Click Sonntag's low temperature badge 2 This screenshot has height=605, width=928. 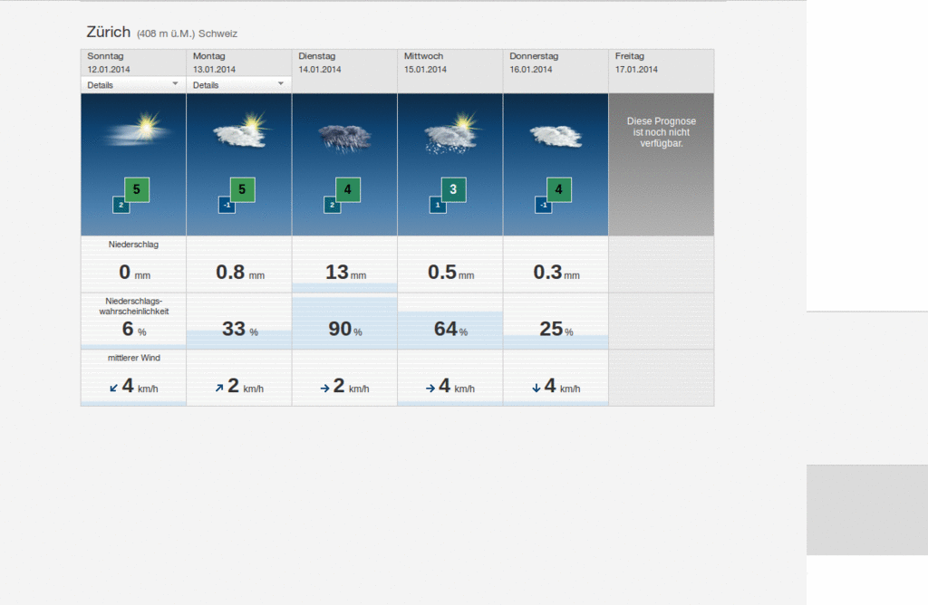pyautogui.click(x=121, y=206)
